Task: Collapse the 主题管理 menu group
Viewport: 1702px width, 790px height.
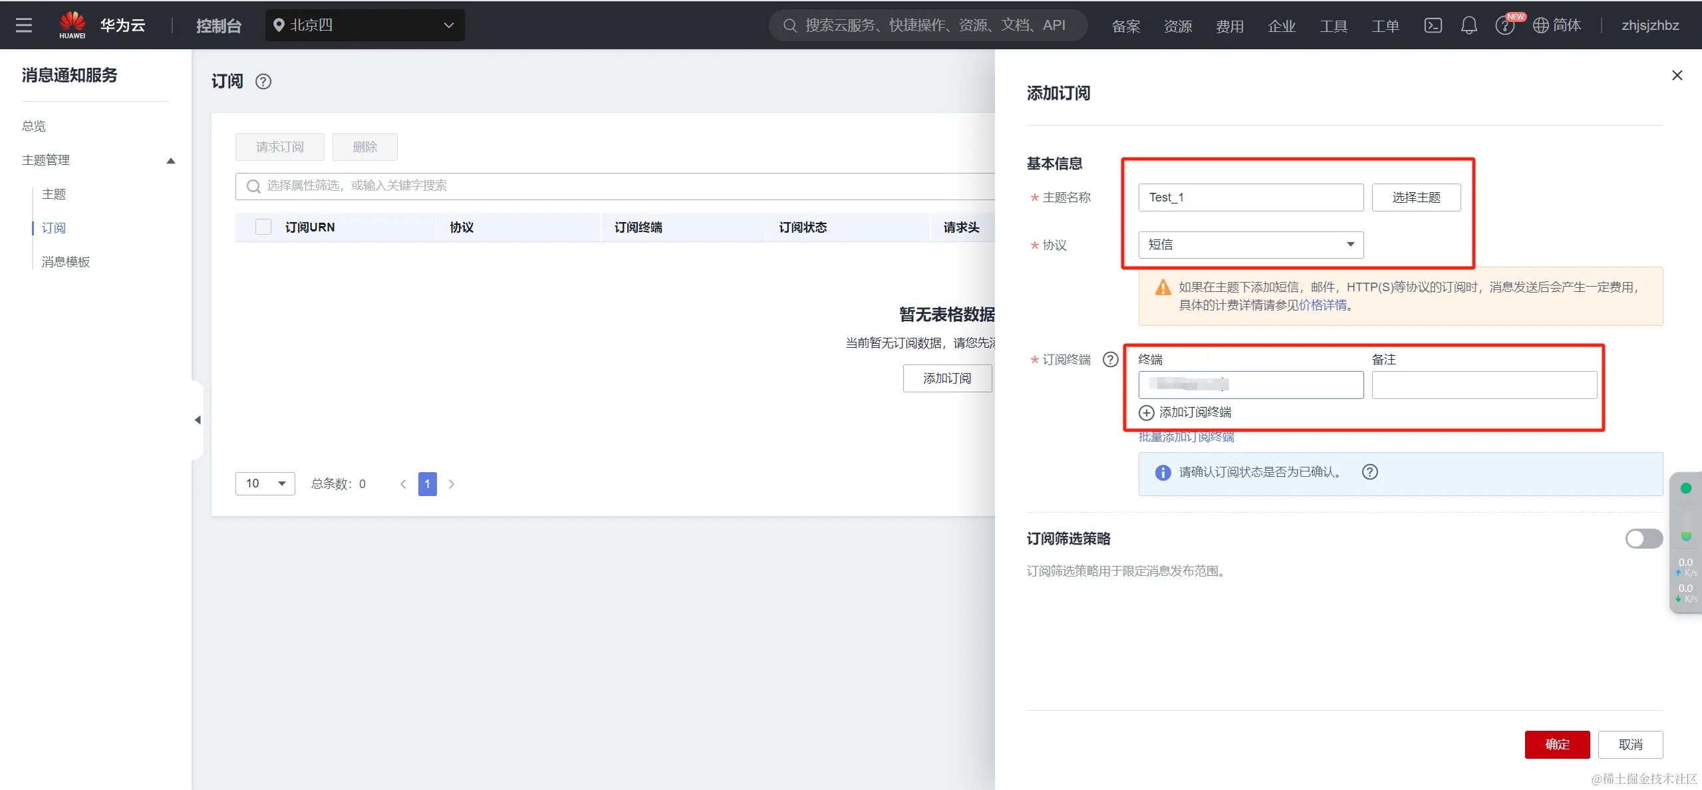Action: (170, 160)
